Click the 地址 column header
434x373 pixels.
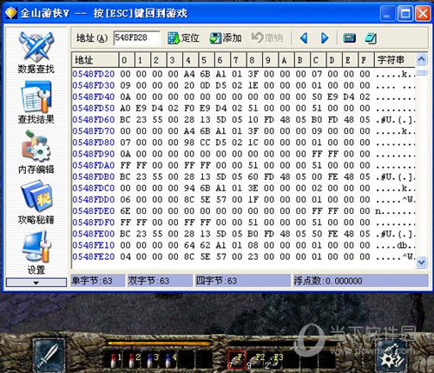pos(95,60)
